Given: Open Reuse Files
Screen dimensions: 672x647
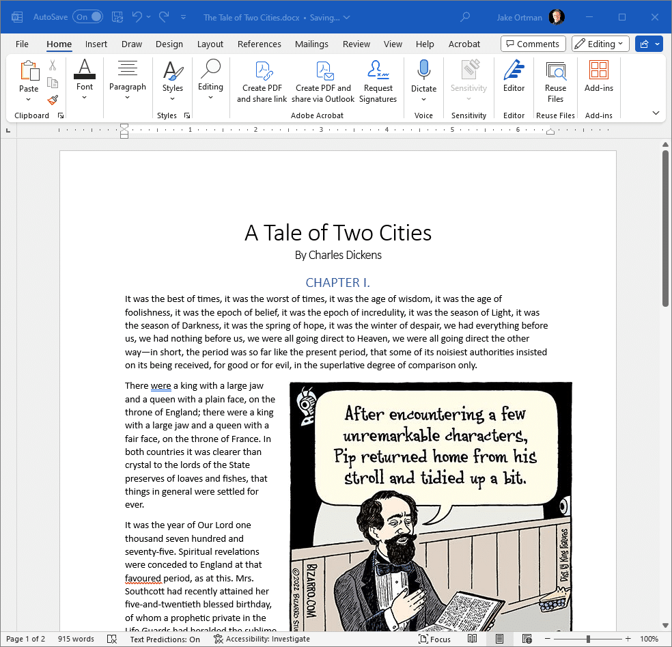Looking at the screenshot, I should point(555,81).
